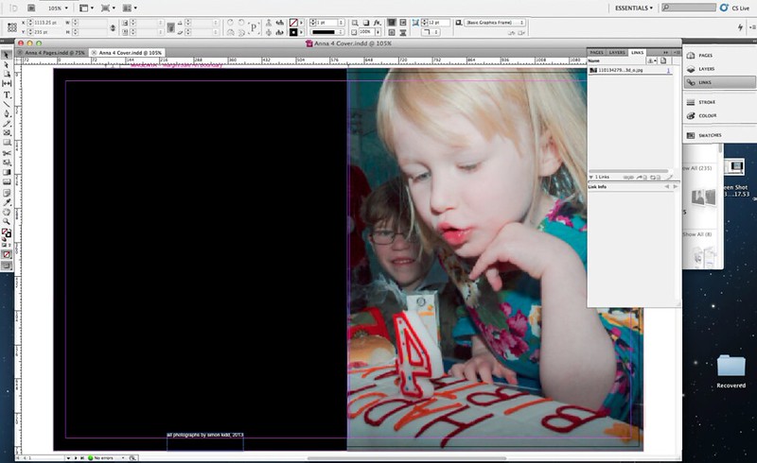757x463 pixels.
Task: Toggle screen mode button at toolbox bottom
Action: [7, 266]
